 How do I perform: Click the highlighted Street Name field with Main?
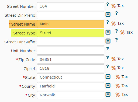(71, 24)
